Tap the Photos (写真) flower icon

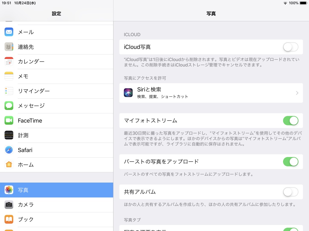click(9, 190)
